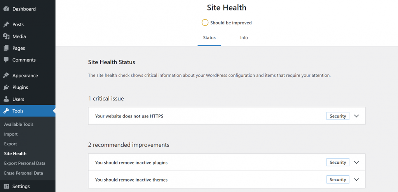398x192 pixels.
Task: Click the Comments speech bubble icon
Action: tap(6, 60)
